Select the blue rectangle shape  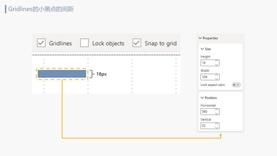coord(62,74)
